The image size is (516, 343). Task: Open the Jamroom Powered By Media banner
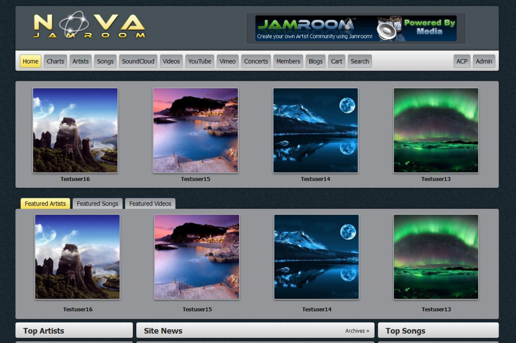[x=356, y=28]
